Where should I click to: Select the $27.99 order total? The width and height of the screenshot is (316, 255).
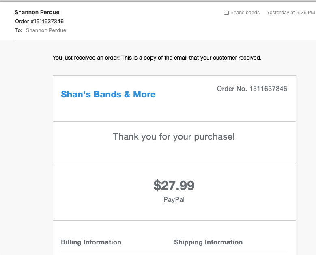[x=174, y=186]
